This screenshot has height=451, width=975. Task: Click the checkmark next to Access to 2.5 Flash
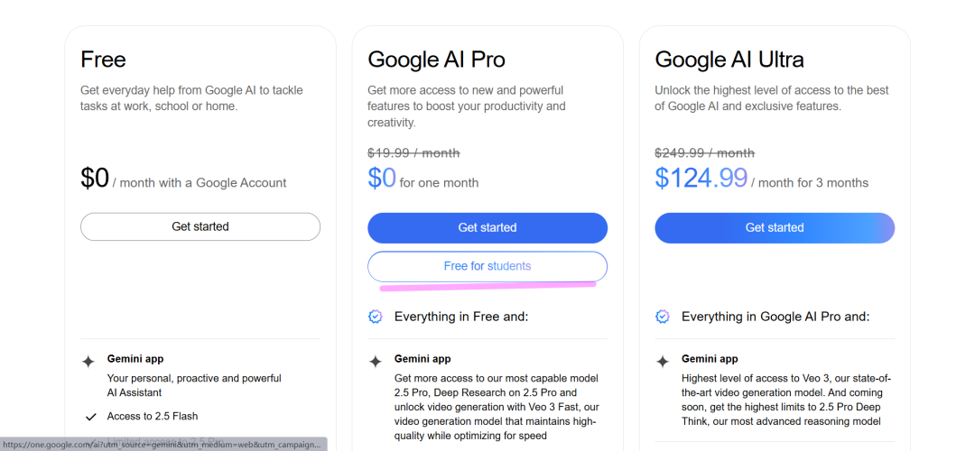tap(89, 417)
